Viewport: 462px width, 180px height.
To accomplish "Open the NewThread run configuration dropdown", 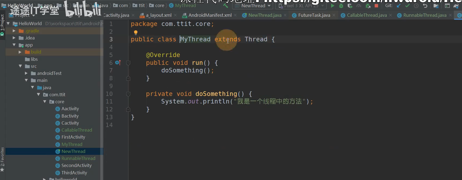I will click(253, 6).
